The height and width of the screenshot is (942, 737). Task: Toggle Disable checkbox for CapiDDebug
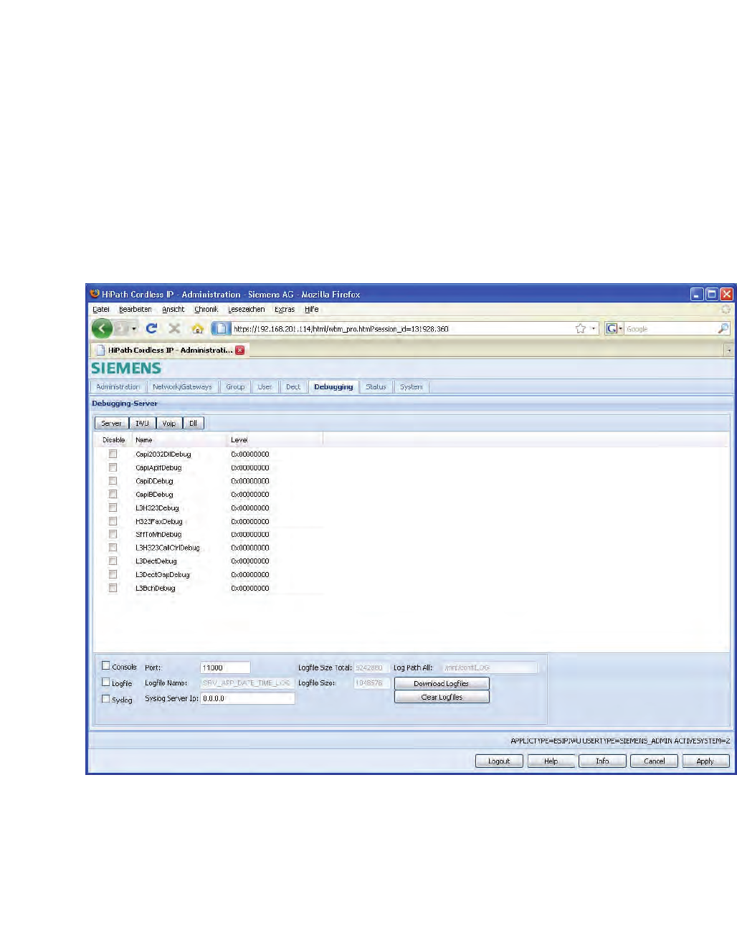point(113,481)
